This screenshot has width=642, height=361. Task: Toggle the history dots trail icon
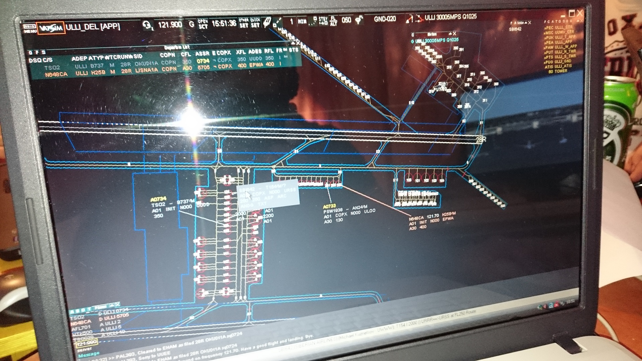point(313,21)
